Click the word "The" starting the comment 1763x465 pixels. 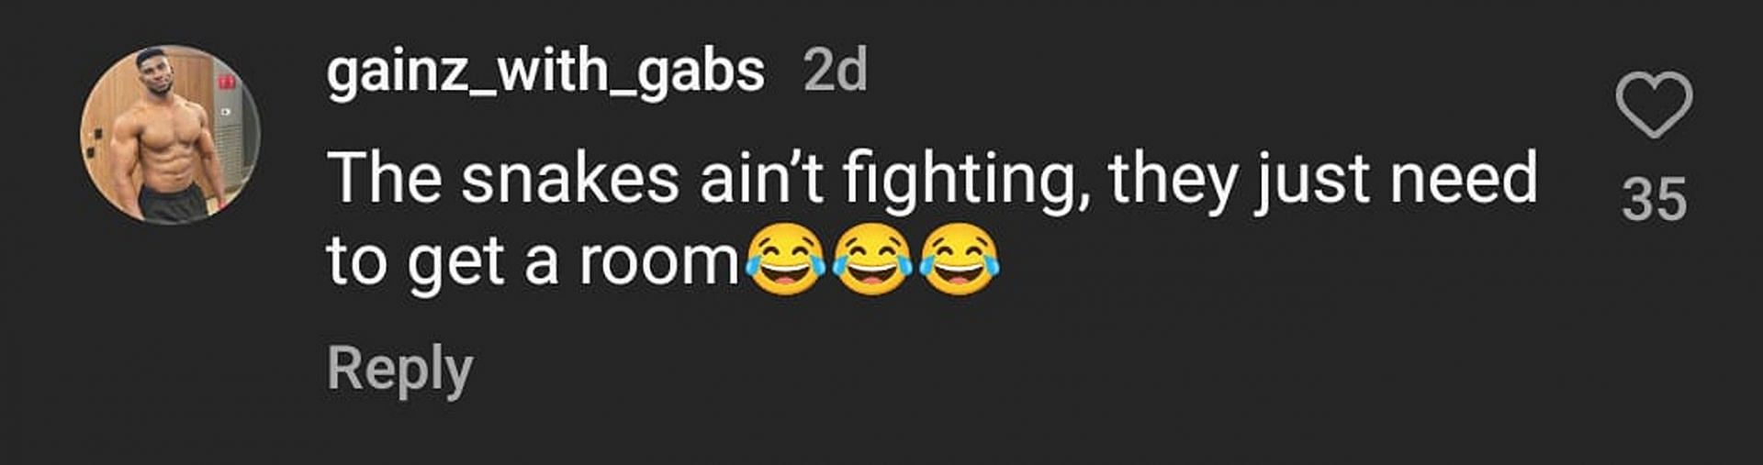pyautogui.click(x=384, y=178)
